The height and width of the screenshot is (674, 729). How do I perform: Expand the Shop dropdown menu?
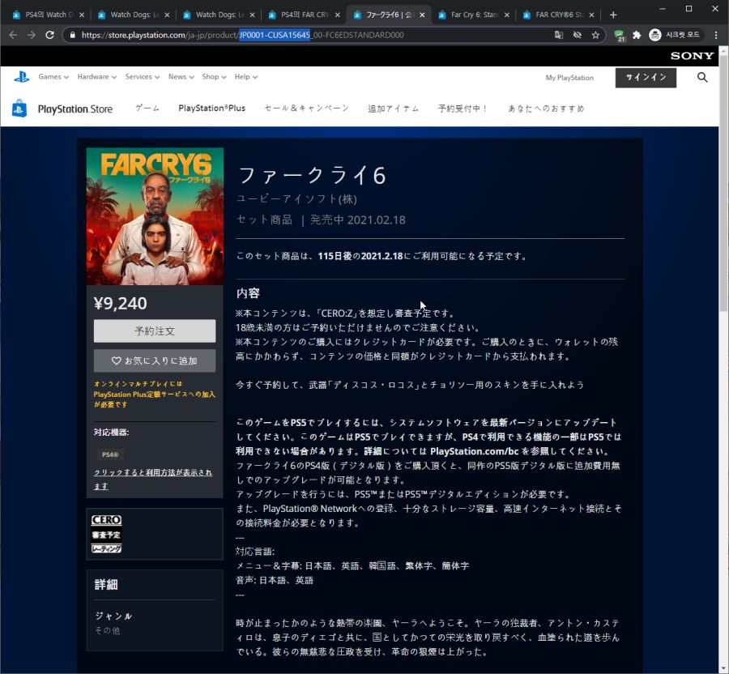point(214,77)
